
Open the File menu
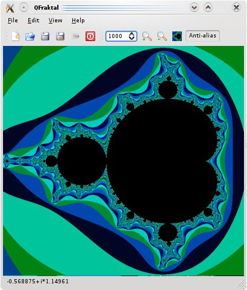13,21
